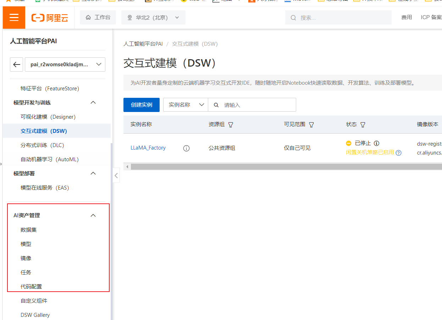Click filter icon on 状态 column

tap(363, 125)
